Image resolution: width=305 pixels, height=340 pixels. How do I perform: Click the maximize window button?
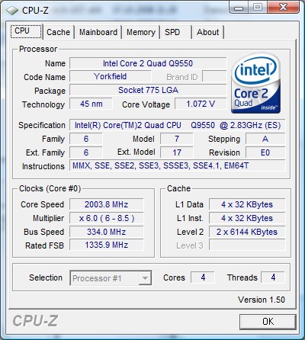point(258,8)
